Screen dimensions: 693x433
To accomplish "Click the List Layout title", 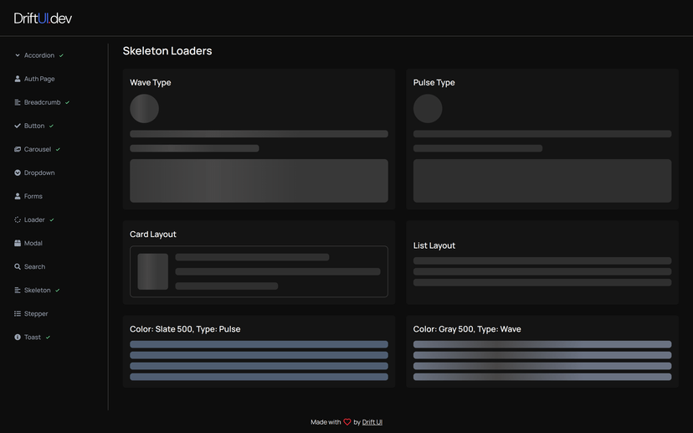I will click(x=434, y=245).
